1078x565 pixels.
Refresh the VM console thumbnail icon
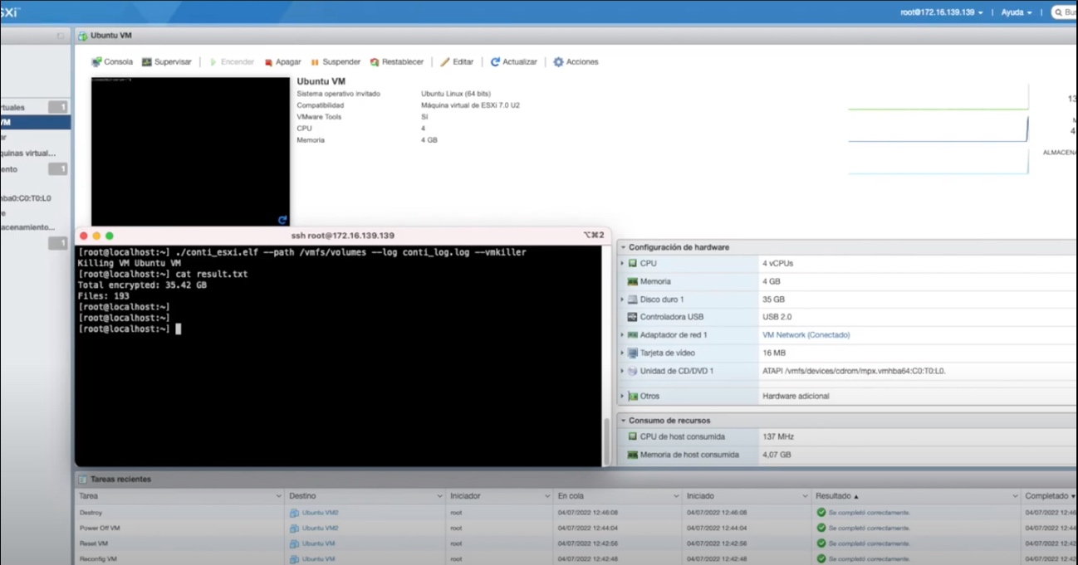click(282, 220)
